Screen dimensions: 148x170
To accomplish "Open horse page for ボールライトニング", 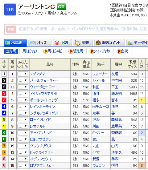I will (x=44, y=100).
